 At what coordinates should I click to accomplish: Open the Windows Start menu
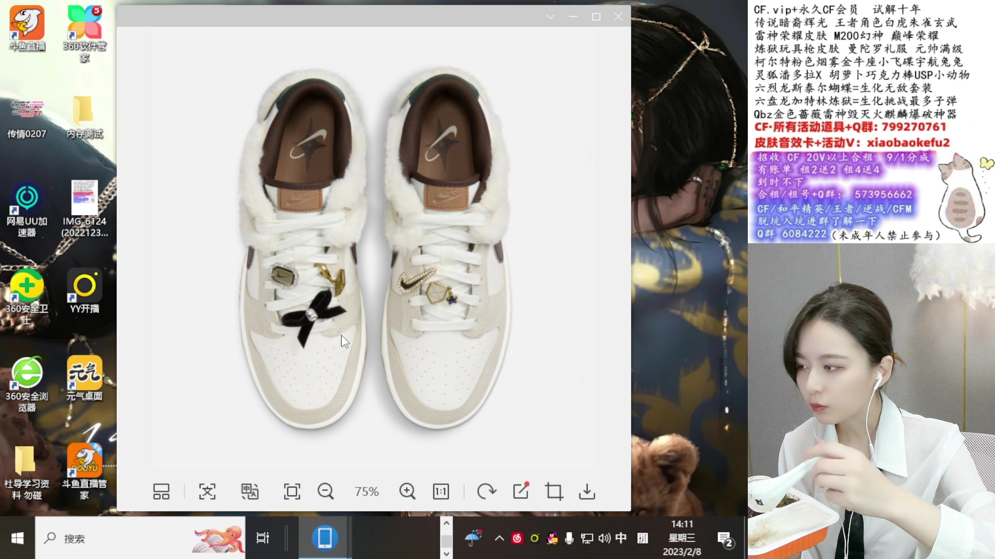click(17, 538)
